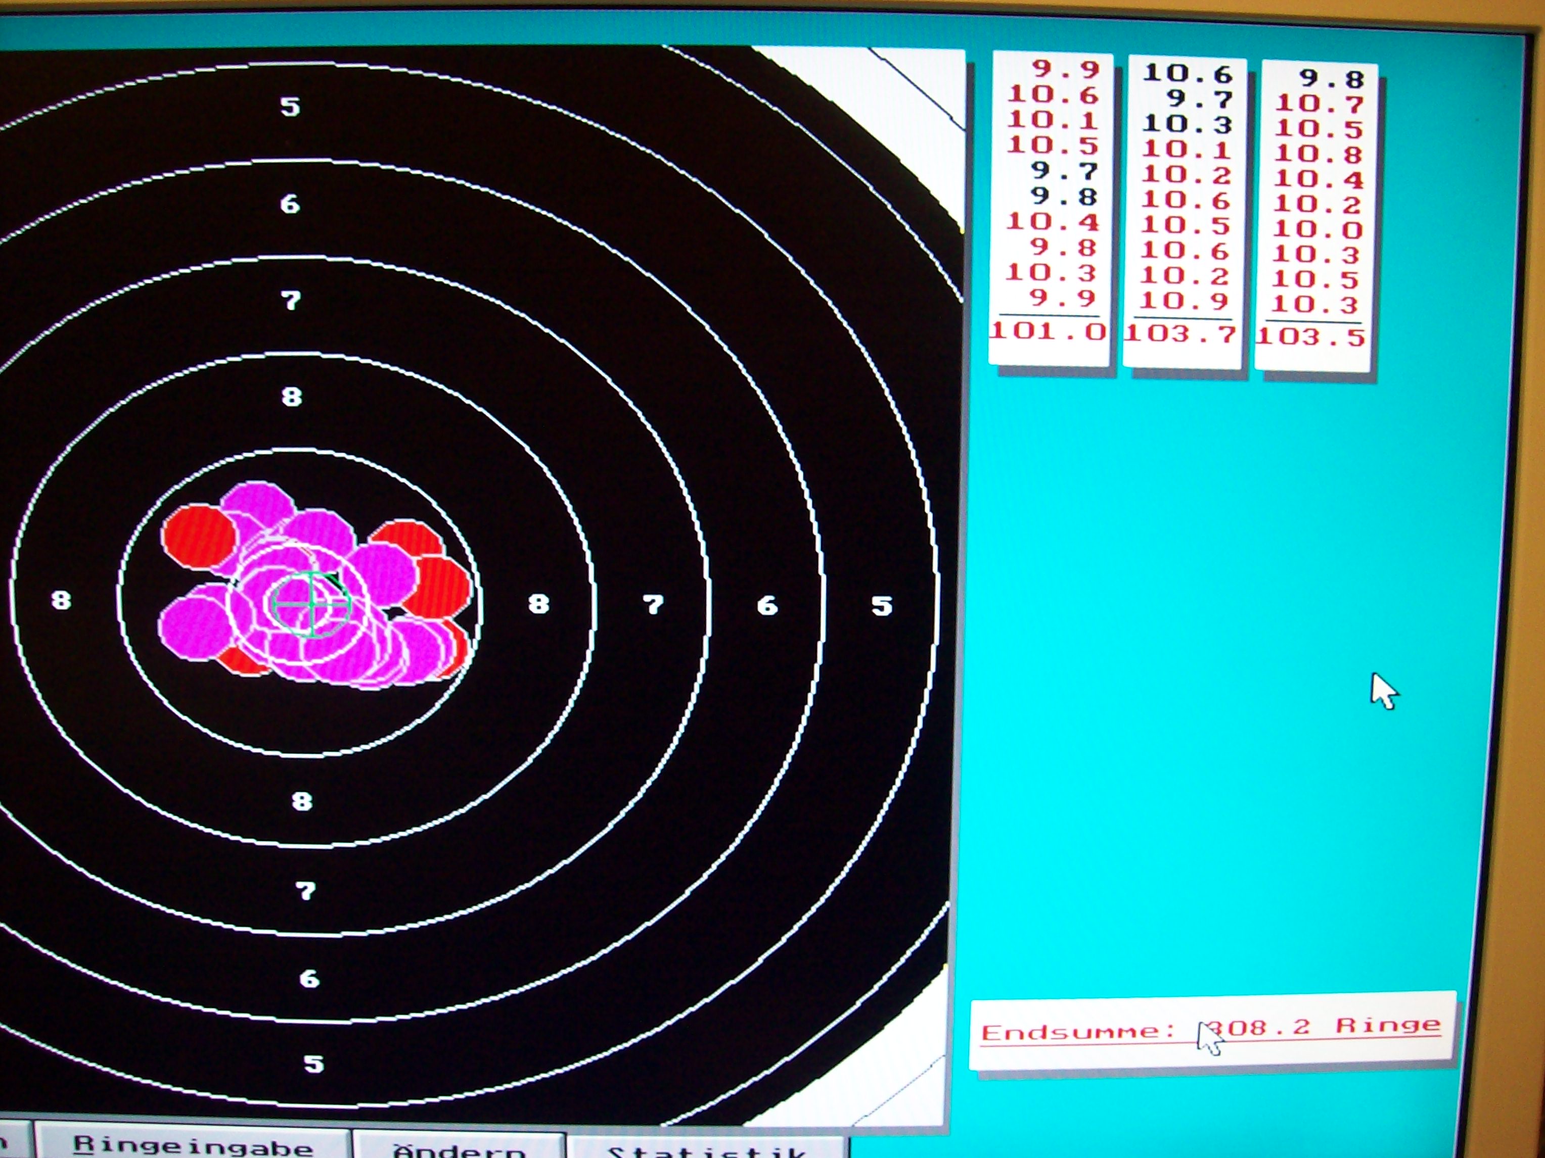This screenshot has width=1545, height=1158.
Task: Click ring number 6 below center
Action: pyautogui.click(x=309, y=979)
